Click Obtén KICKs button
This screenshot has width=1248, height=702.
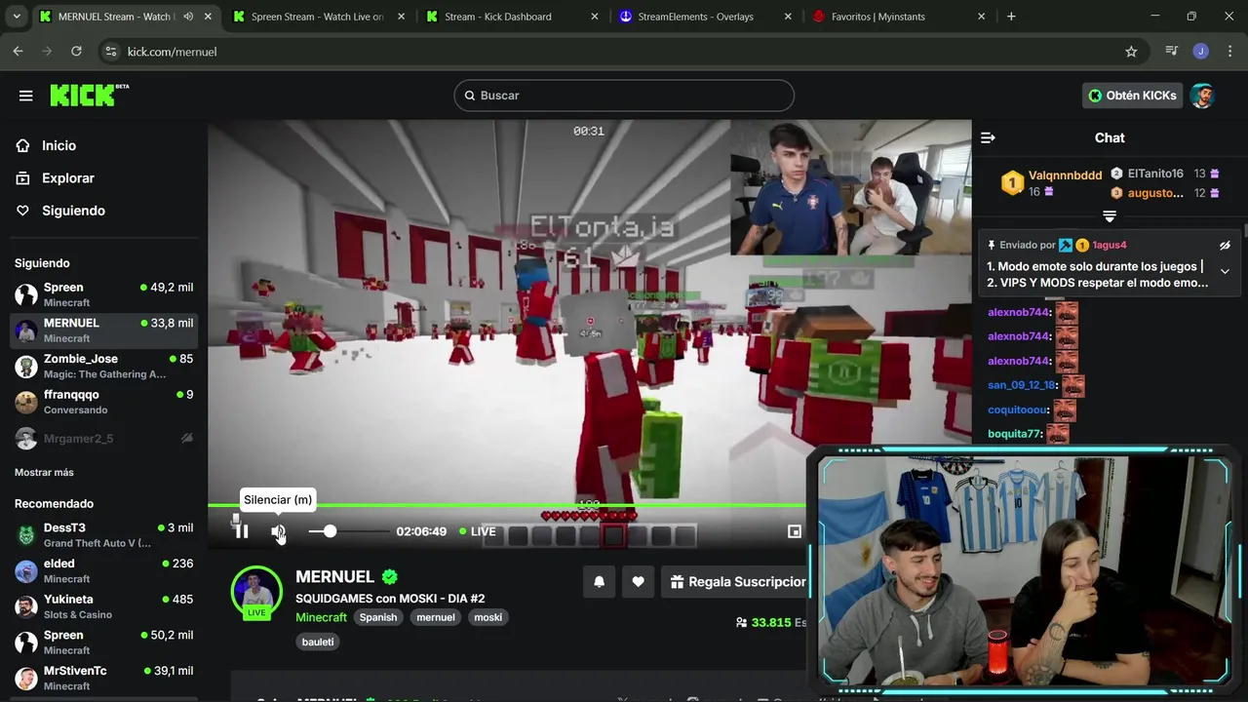pyautogui.click(x=1133, y=96)
